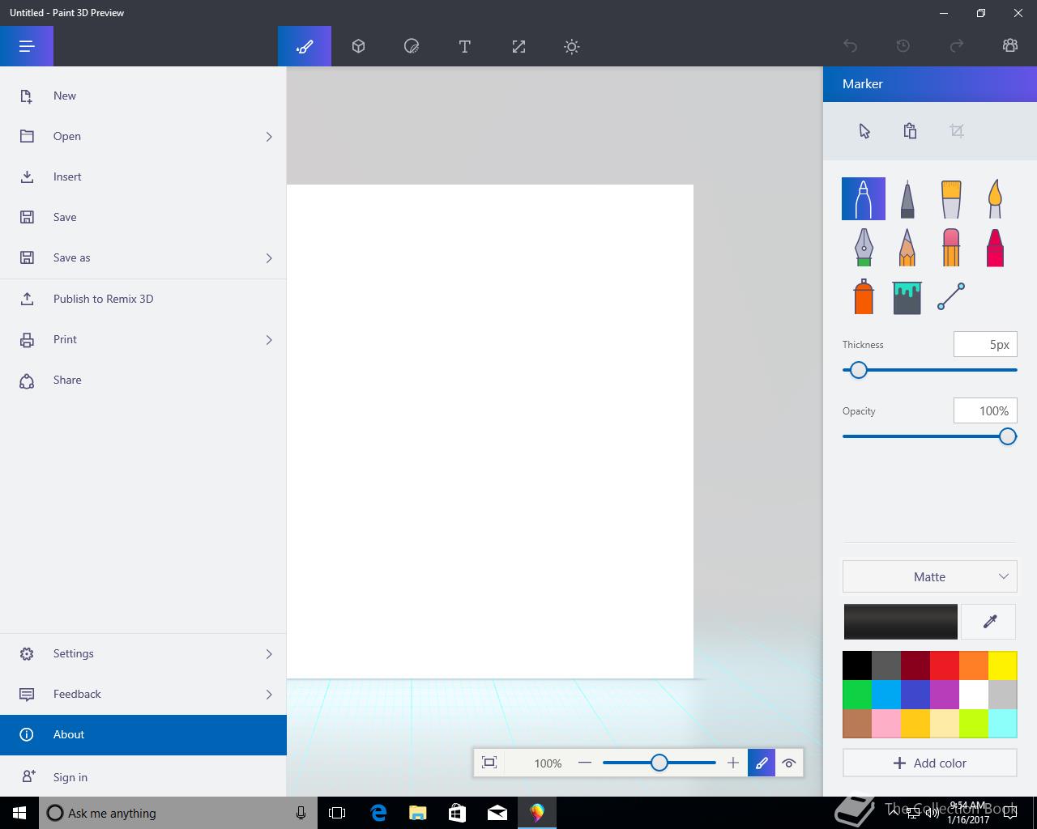Click the eyedropper color picker
Viewport: 1037px width, 829px height.
(989, 621)
